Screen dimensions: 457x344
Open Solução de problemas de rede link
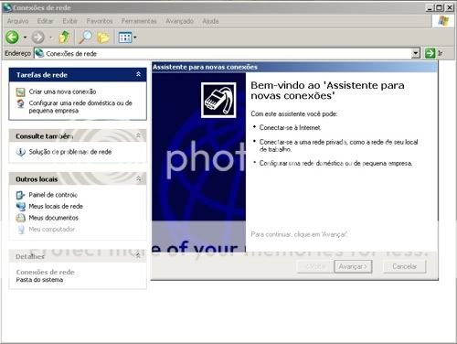click(70, 152)
